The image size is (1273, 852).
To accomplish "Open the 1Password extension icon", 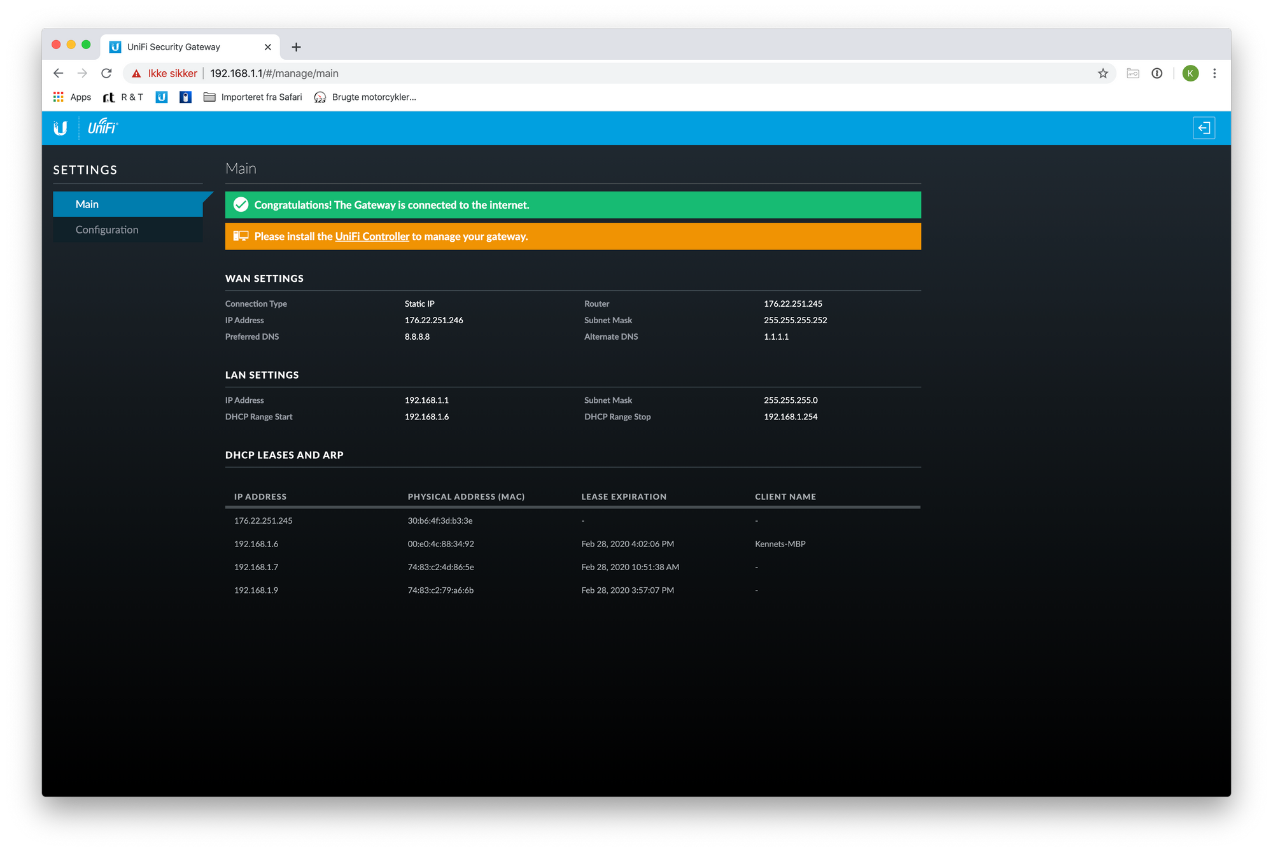I will pyautogui.click(x=1157, y=73).
